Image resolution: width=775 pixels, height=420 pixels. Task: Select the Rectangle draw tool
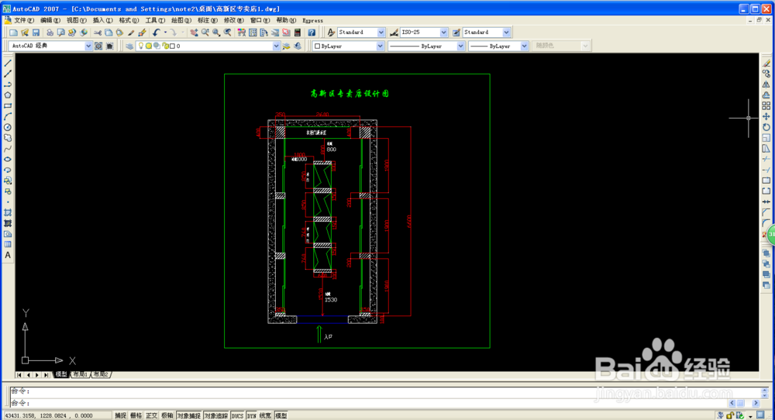pyautogui.click(x=8, y=105)
